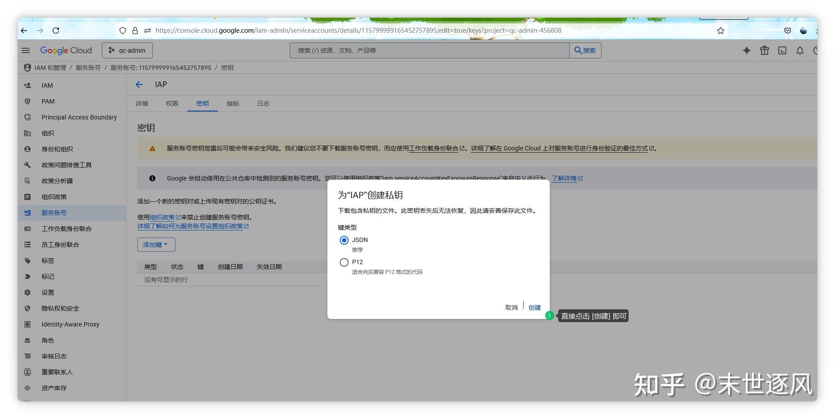Image resolution: width=835 pixels, height=419 pixels.
Task: Open Identity-Aware Proxy from the sidebar
Action: [70, 324]
